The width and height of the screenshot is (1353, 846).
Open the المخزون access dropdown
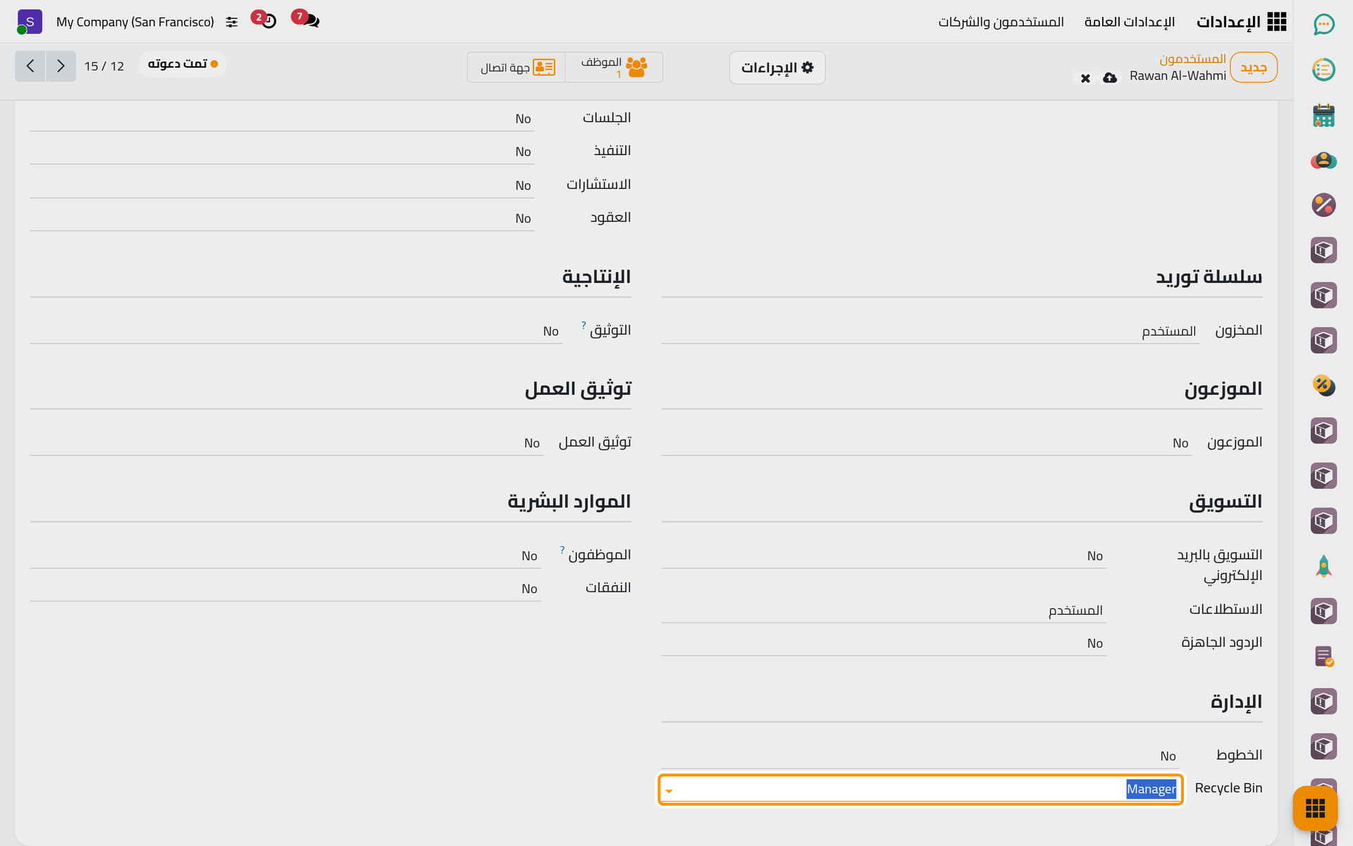tap(930, 331)
